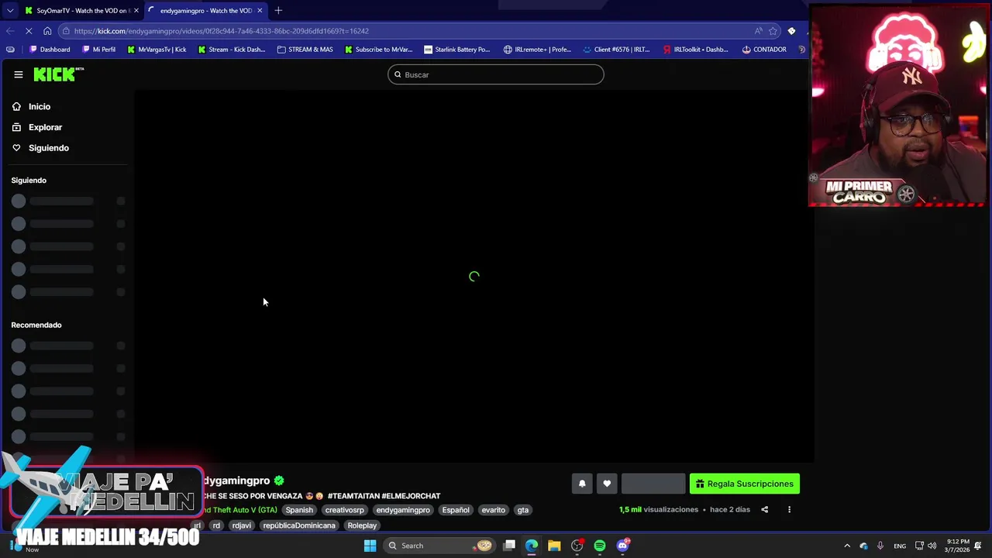The width and height of the screenshot is (992, 558).
Task: Add the page to favorites with star icon
Action: click(x=773, y=31)
